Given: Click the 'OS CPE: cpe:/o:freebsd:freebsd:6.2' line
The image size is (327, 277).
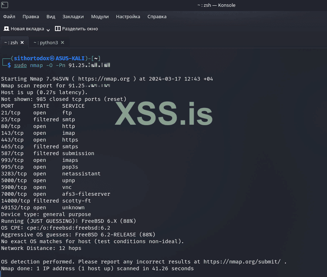Looking at the screenshot, I should click(x=55, y=228).
